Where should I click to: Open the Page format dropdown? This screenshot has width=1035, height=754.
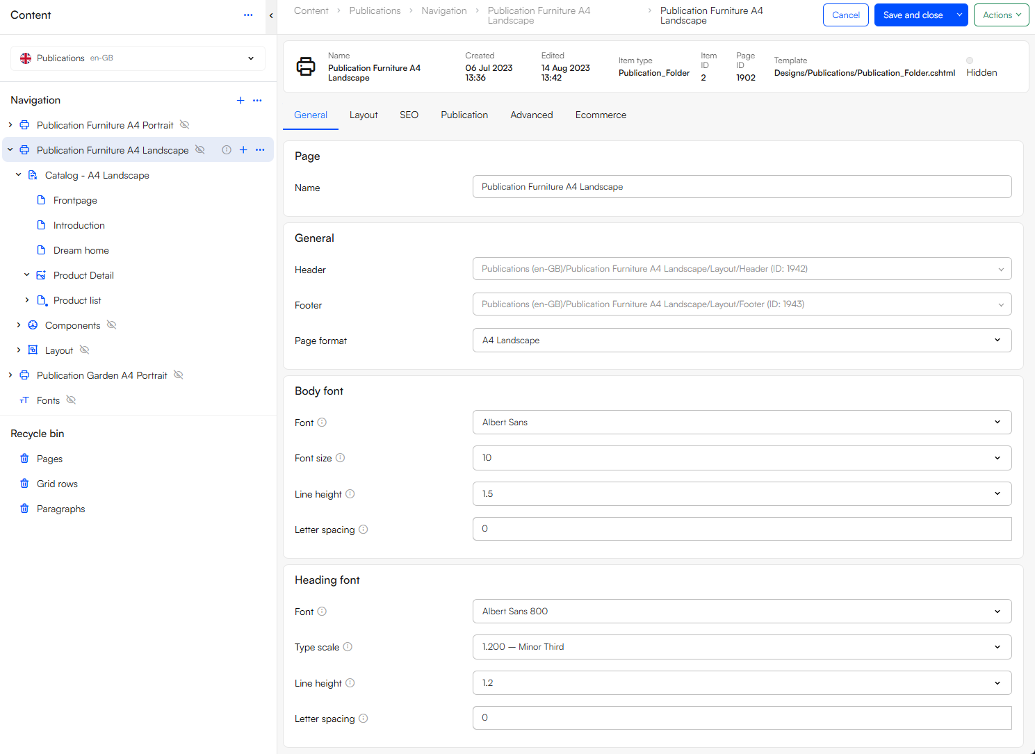click(742, 341)
